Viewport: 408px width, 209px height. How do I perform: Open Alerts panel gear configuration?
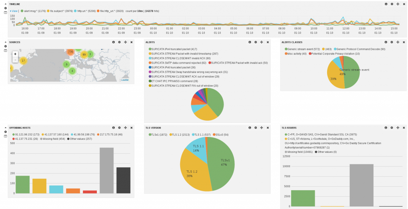click(x=256, y=42)
